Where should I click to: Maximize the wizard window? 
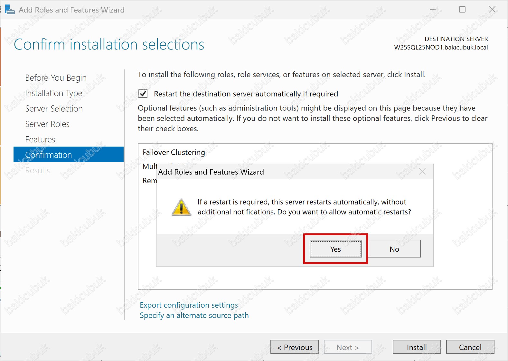pos(462,10)
